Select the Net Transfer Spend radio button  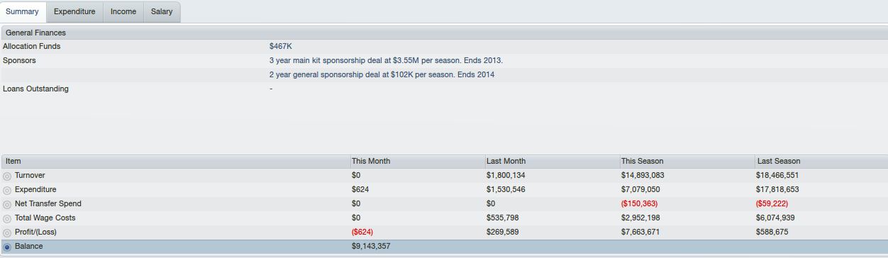coord(7,204)
